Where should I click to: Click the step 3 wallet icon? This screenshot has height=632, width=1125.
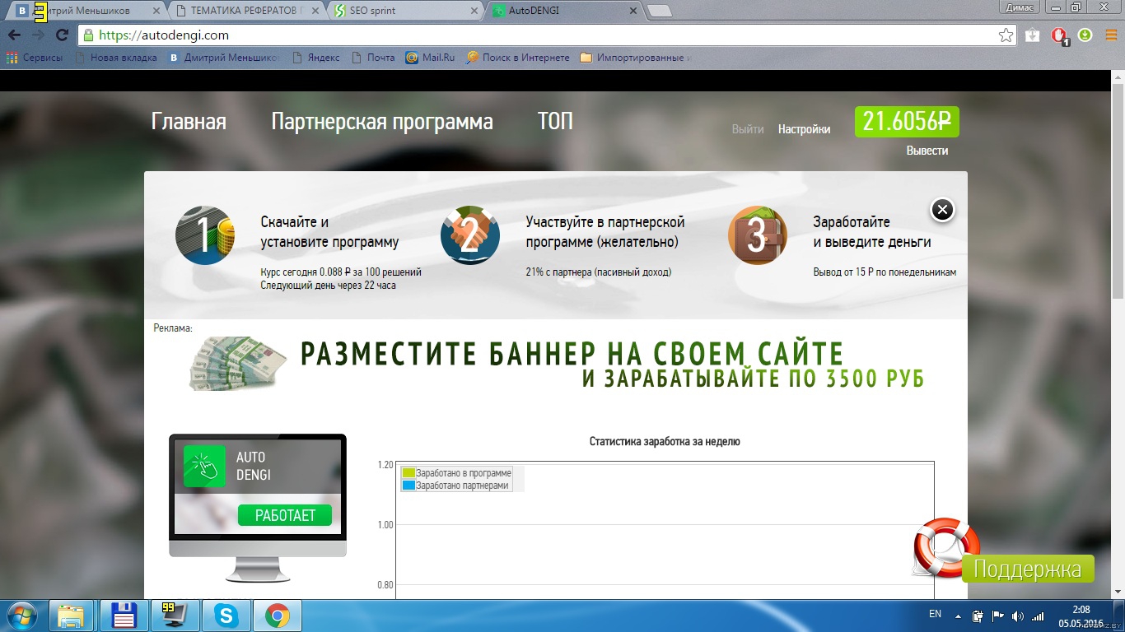point(758,235)
